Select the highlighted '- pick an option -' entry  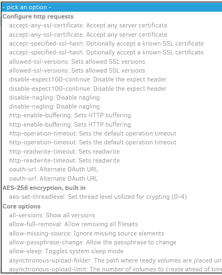coord(112,7)
